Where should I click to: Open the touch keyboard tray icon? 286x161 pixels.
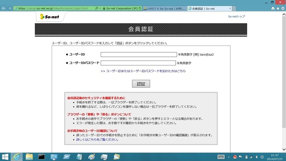pos(221,157)
